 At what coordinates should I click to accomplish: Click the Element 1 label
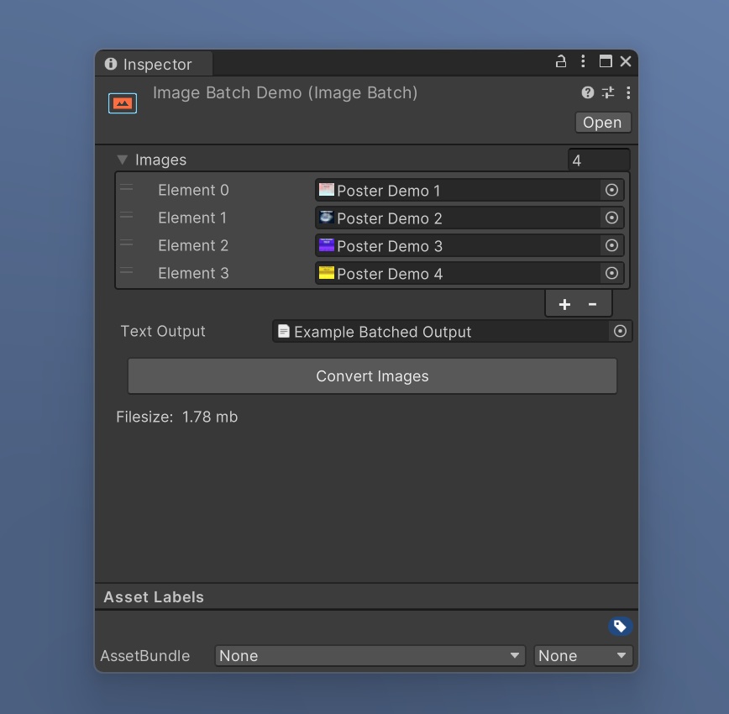point(192,218)
